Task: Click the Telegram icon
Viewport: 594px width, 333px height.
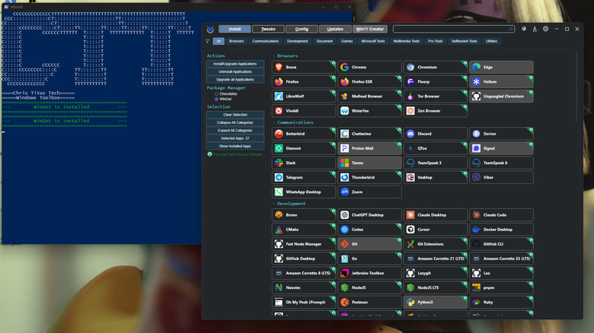Action: (x=279, y=177)
